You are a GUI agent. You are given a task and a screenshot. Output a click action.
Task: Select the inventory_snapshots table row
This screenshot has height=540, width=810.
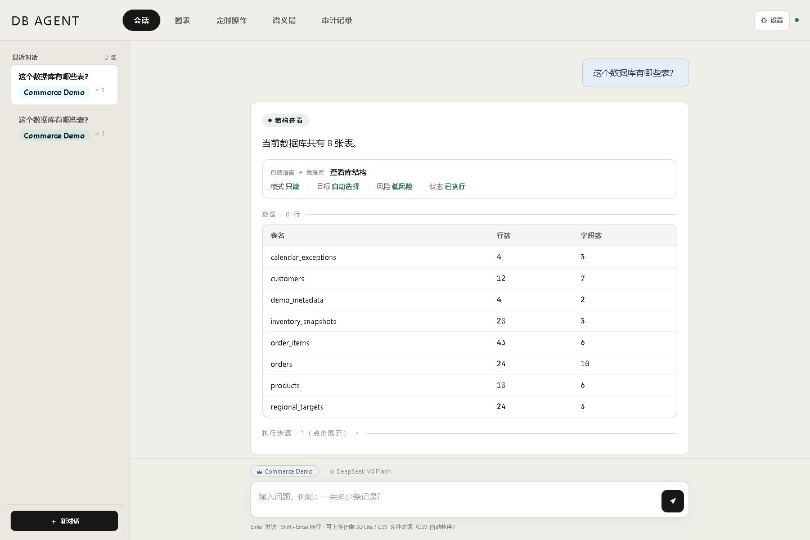point(470,321)
